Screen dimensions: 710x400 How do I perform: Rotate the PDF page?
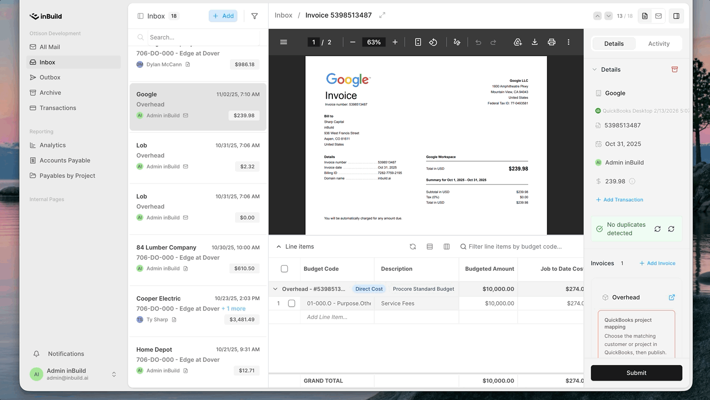click(433, 42)
